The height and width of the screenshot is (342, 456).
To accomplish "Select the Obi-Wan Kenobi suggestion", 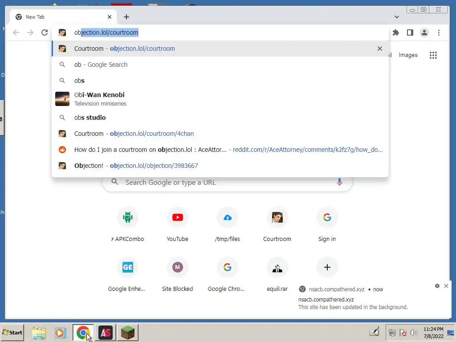I will click(220, 99).
